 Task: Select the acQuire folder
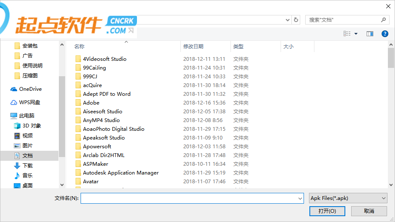[x=92, y=85]
